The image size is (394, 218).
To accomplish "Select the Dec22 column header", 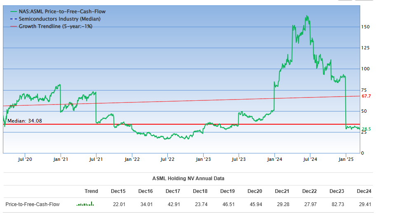I will tap(310, 191).
